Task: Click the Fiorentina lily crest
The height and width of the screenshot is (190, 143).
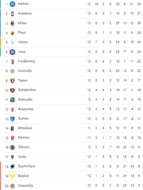Action: pos(12,109)
